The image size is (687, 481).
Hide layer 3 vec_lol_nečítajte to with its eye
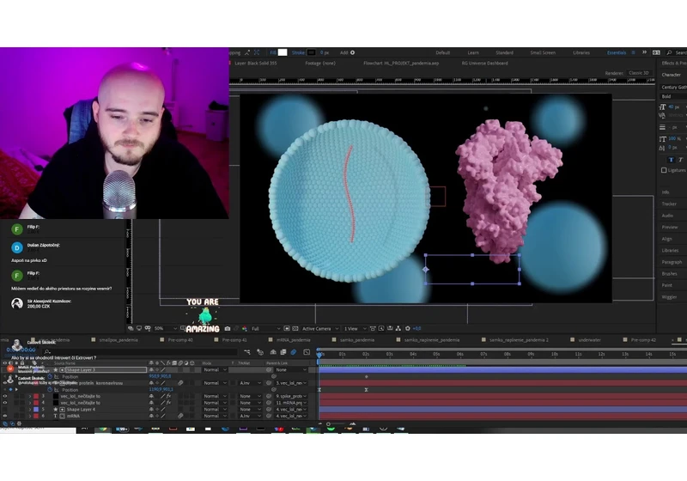(x=5, y=396)
